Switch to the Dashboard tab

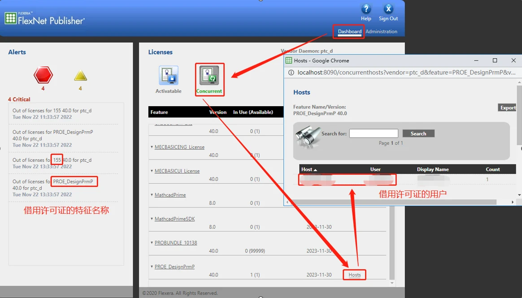pyautogui.click(x=349, y=32)
